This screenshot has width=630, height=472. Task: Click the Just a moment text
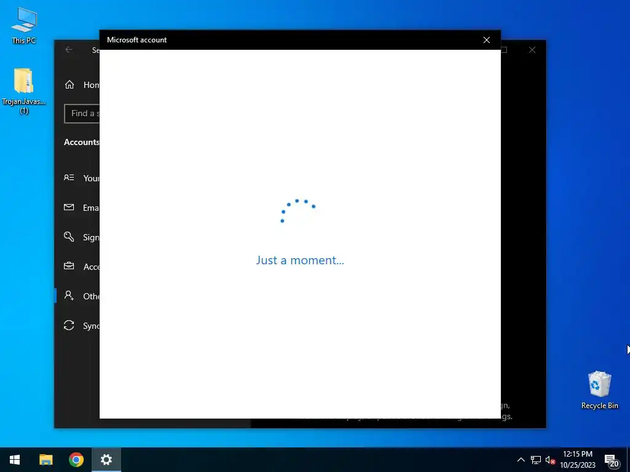(x=300, y=260)
